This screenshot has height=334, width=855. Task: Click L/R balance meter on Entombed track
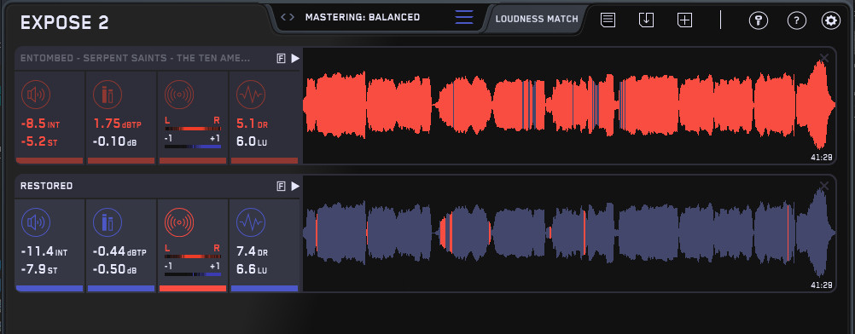point(193,129)
